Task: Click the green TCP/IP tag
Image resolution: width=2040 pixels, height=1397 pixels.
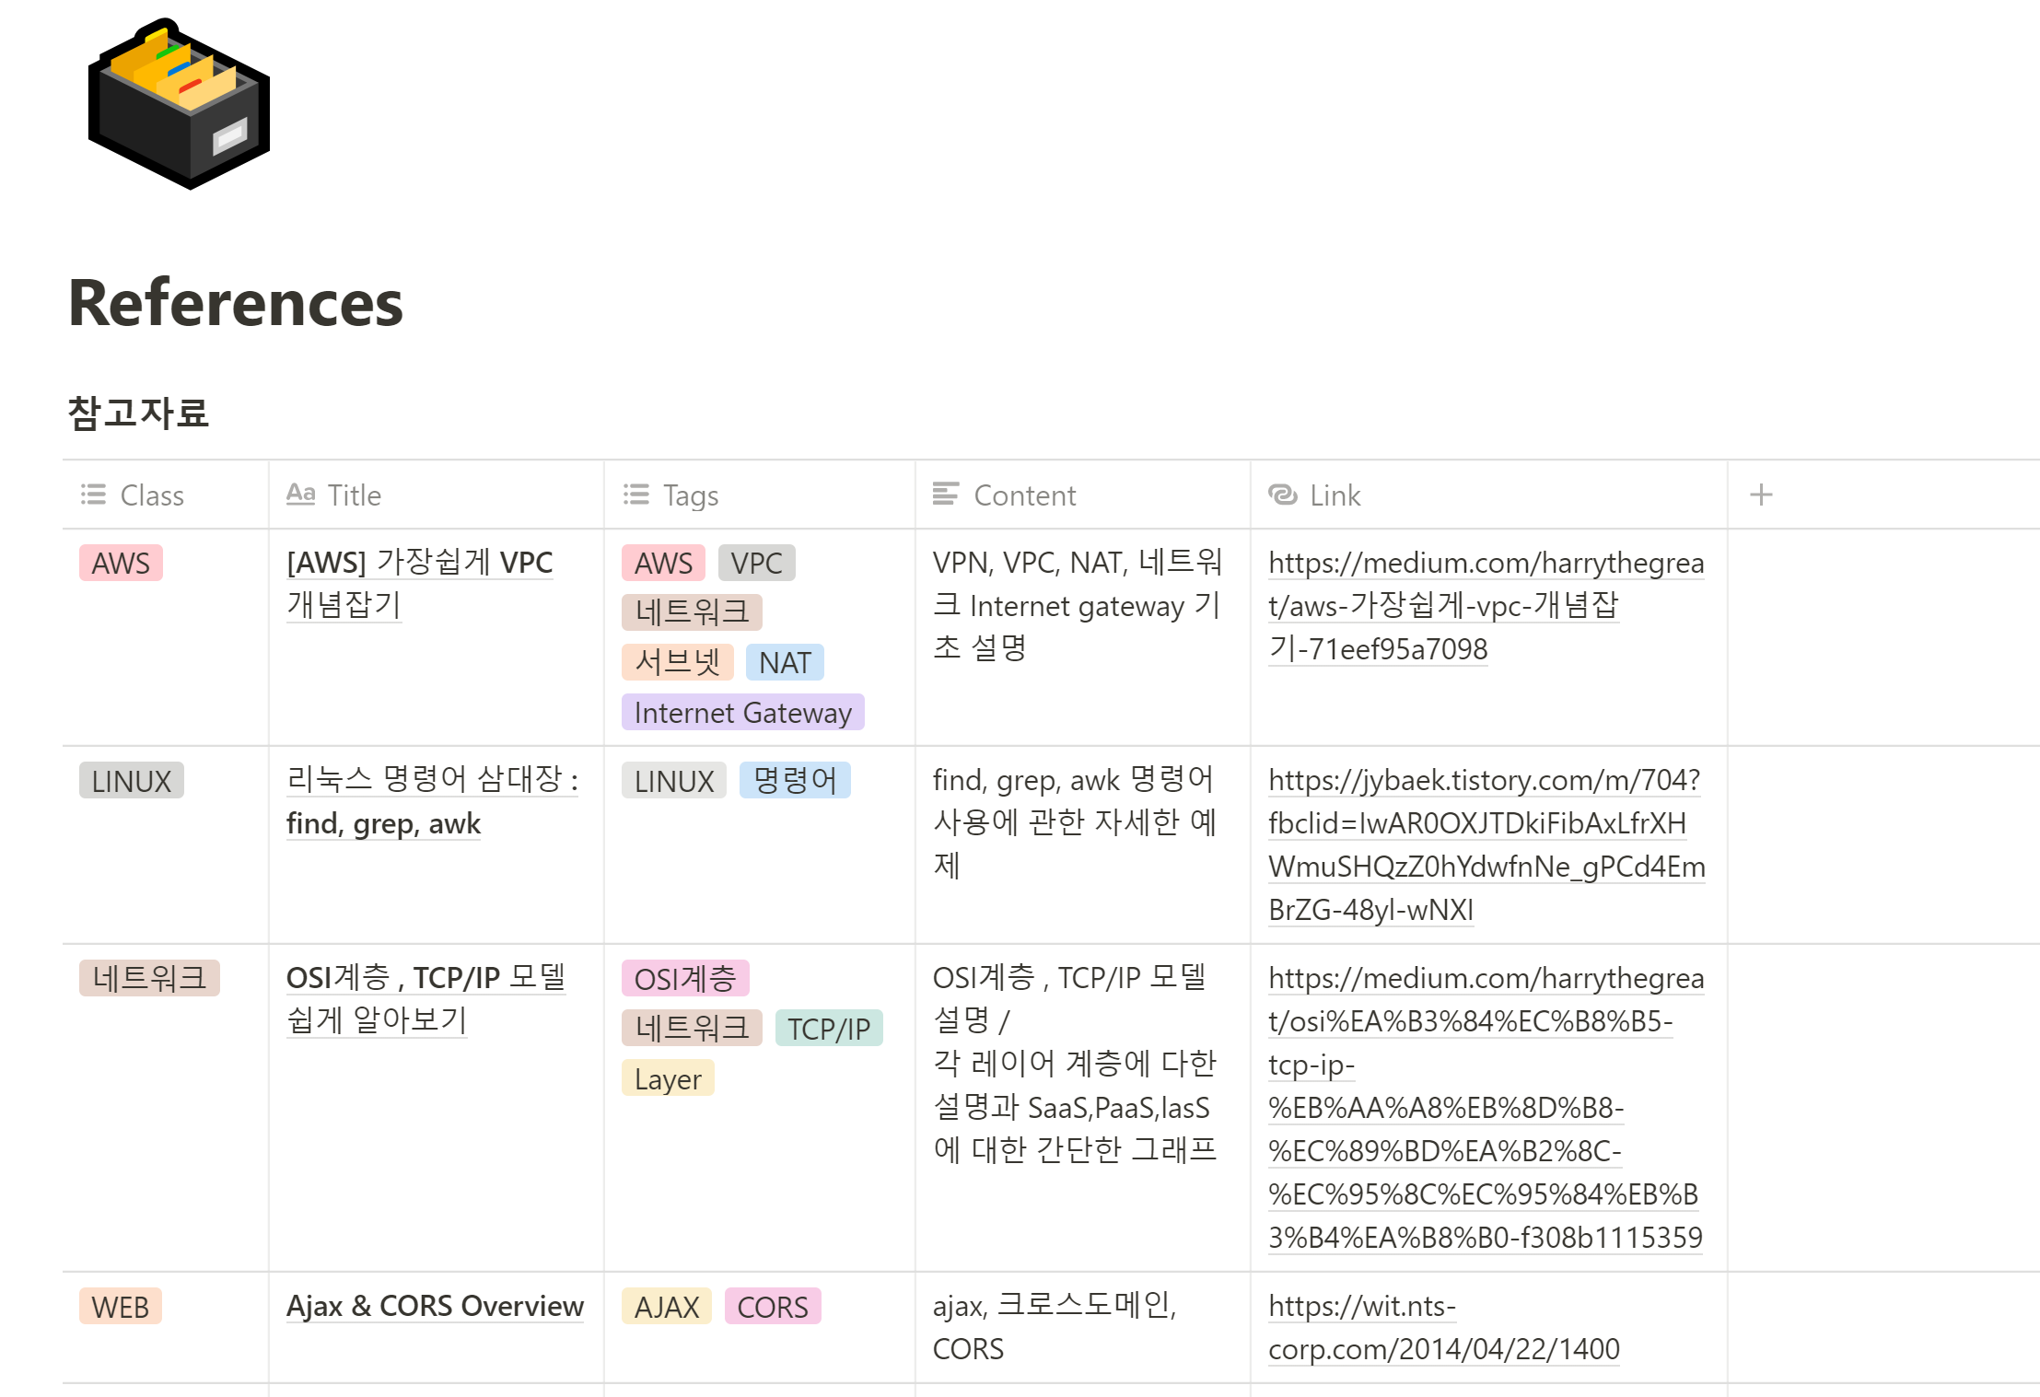Action: 828,1029
